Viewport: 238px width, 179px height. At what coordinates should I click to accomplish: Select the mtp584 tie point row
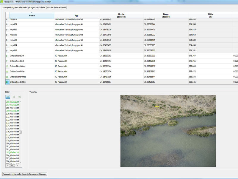coord(32,45)
